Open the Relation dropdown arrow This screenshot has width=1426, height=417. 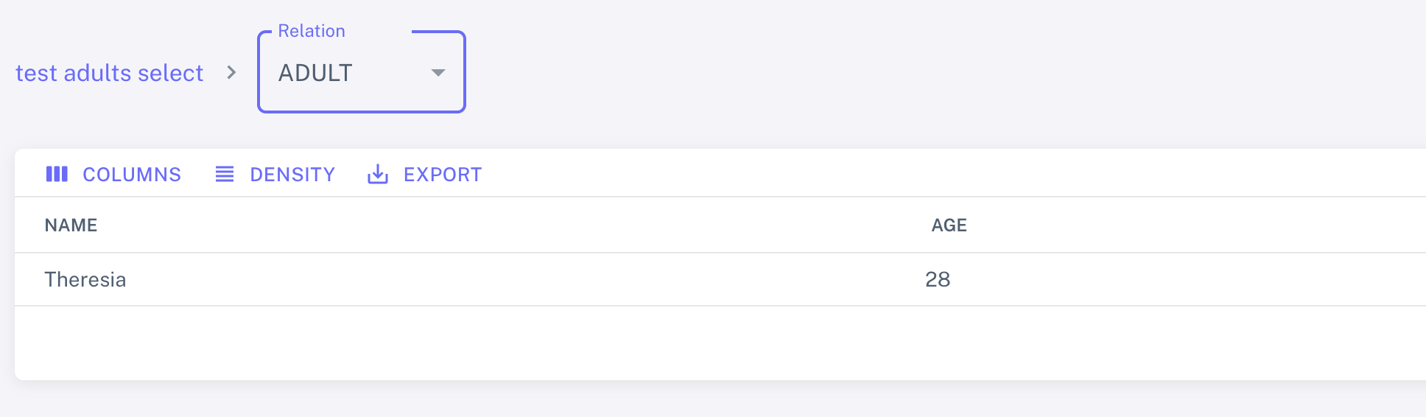[438, 72]
